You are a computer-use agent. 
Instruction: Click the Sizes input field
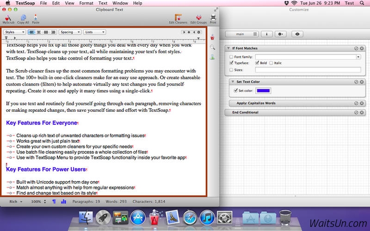(308, 70)
